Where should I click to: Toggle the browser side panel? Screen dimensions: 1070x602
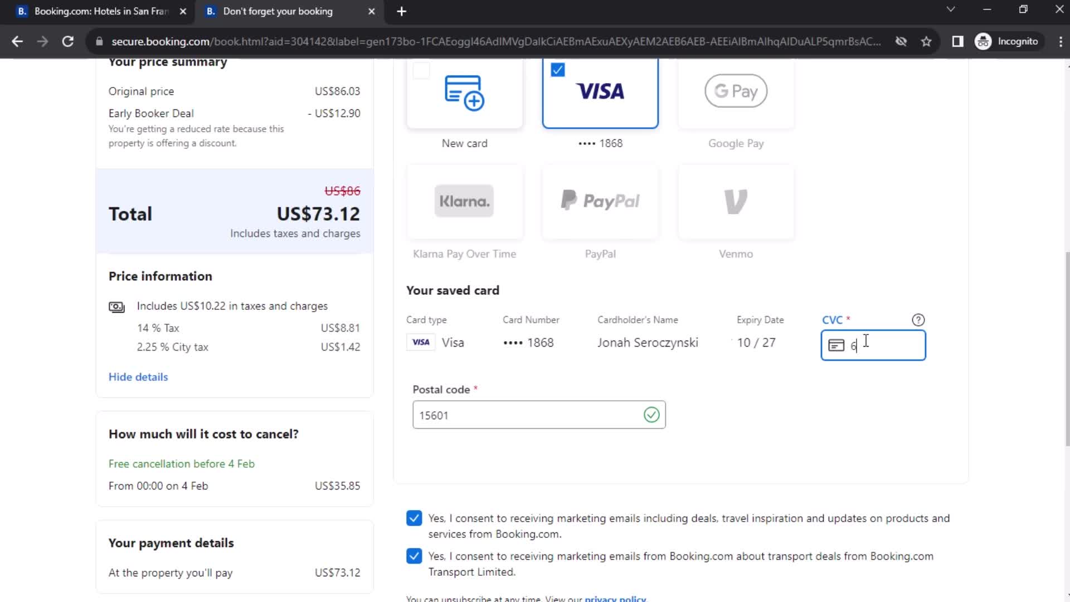pos(957,41)
